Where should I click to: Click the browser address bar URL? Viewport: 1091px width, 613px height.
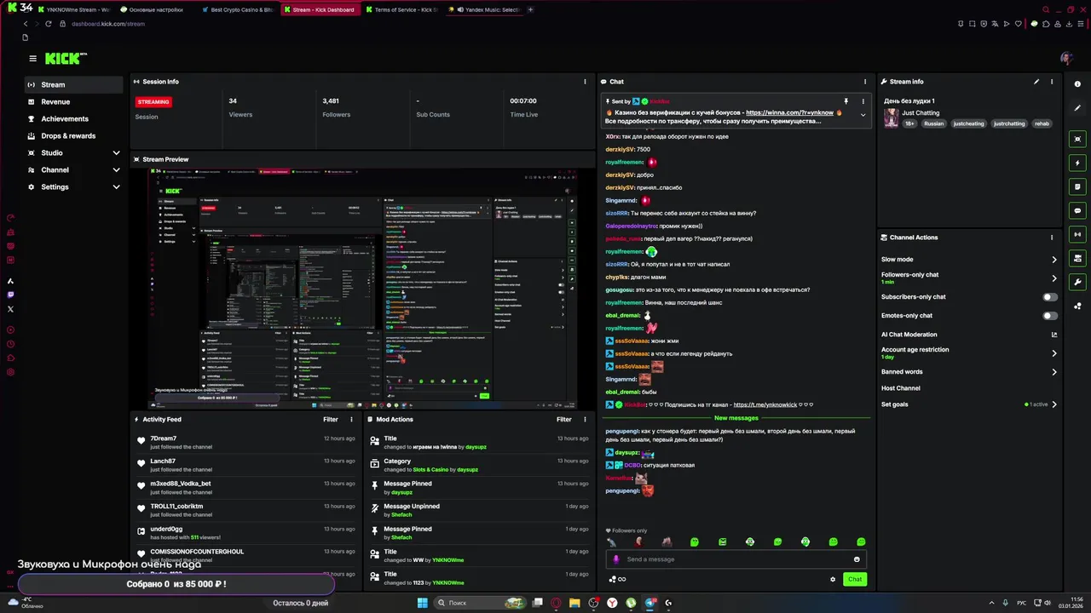[108, 24]
